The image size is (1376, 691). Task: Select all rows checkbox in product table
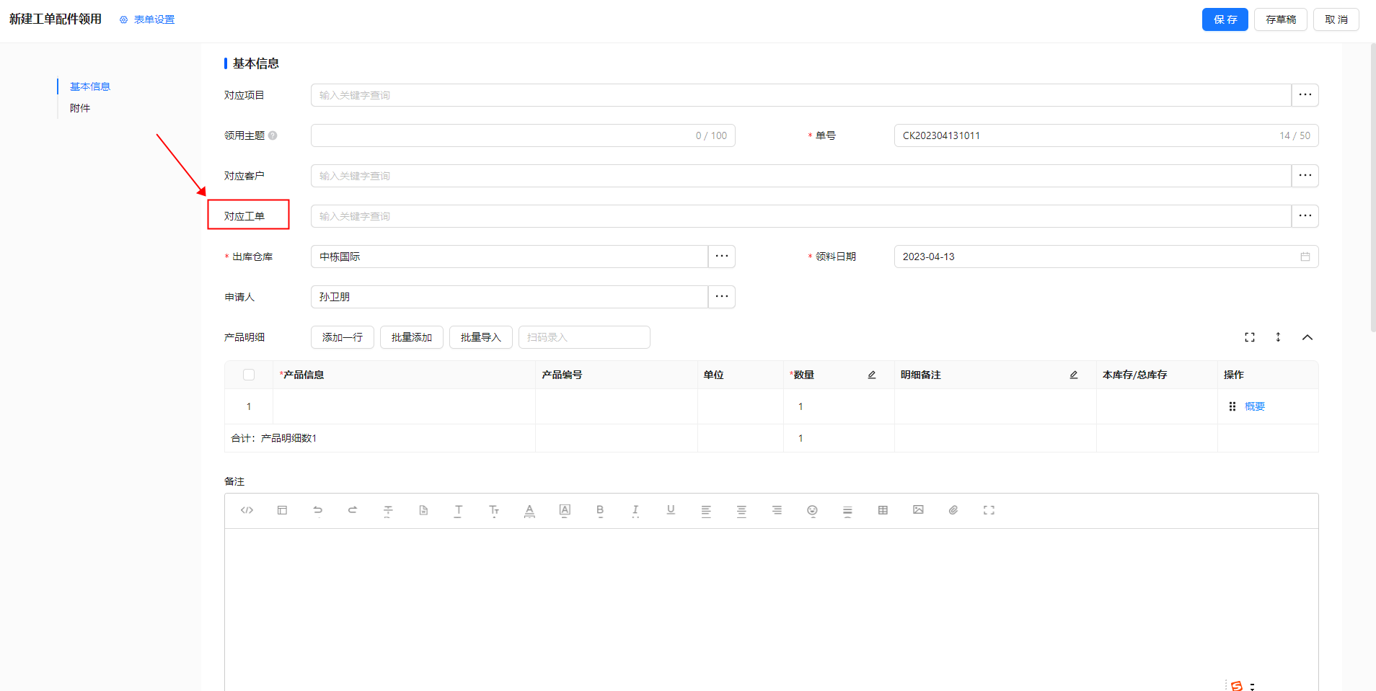[x=249, y=375]
